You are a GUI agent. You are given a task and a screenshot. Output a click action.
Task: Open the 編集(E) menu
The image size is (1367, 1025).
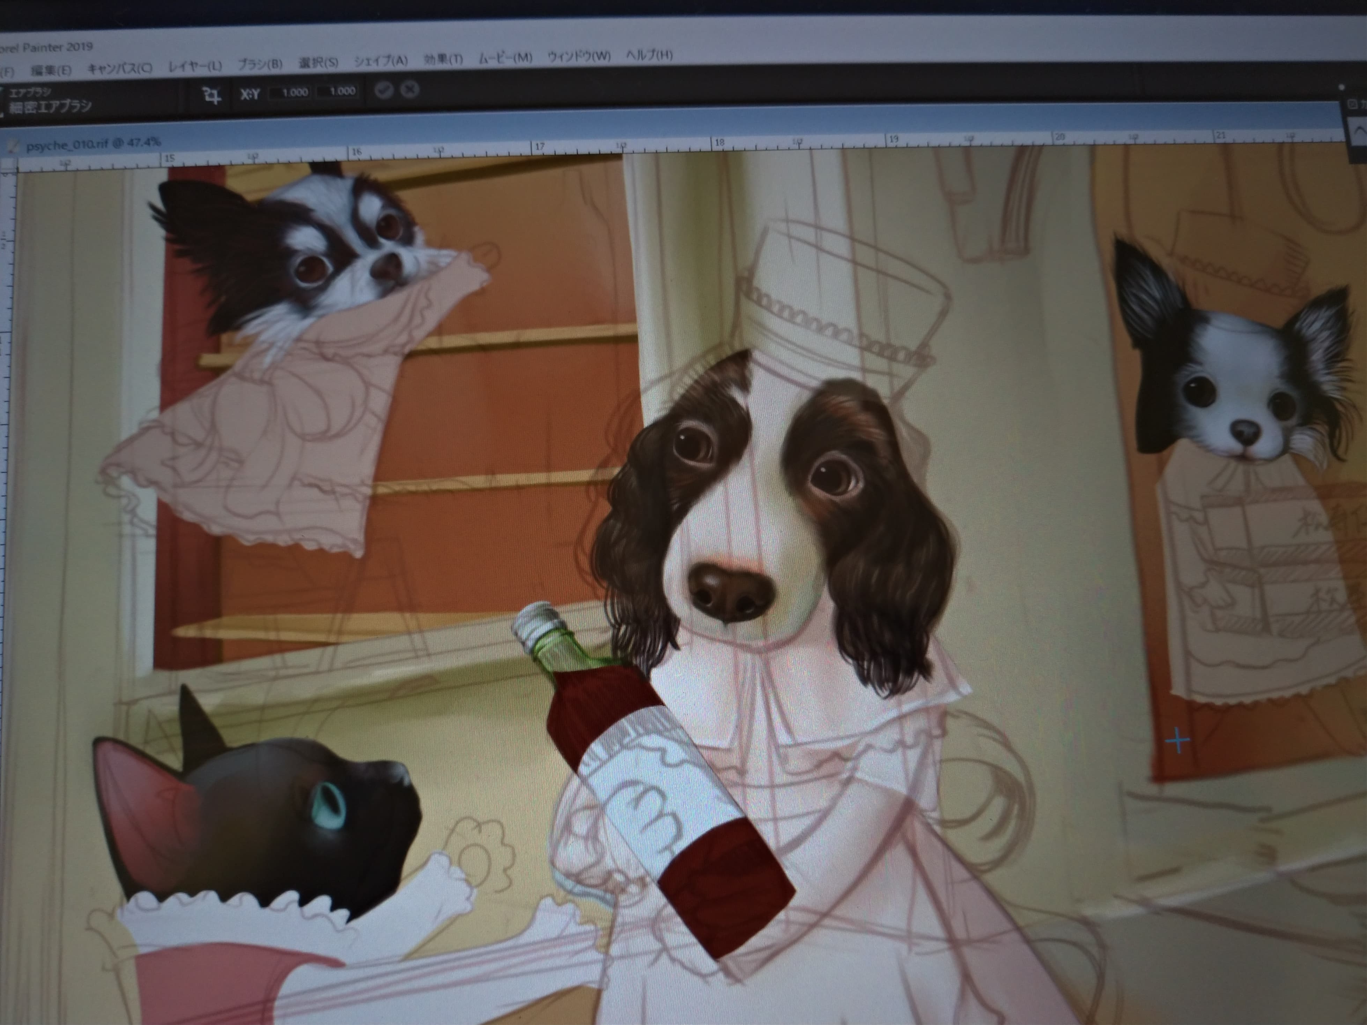(x=51, y=71)
